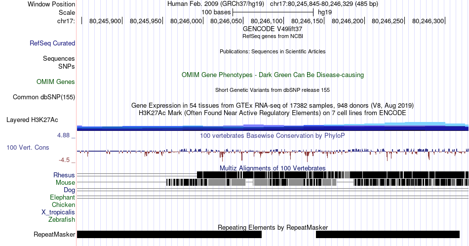Open the 100 Vert. Cons track label
Viewport: 469px width, 246px height.
point(28,147)
